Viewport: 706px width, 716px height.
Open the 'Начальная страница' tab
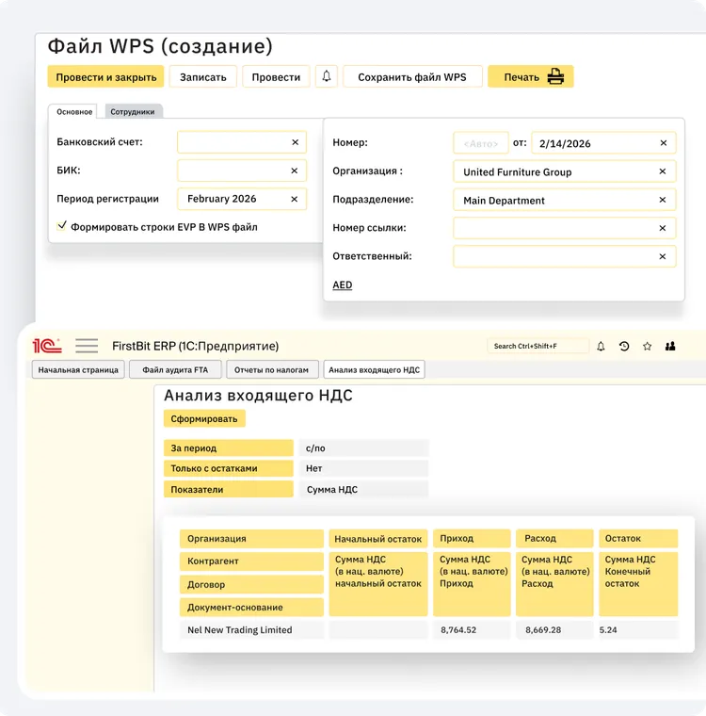click(78, 370)
